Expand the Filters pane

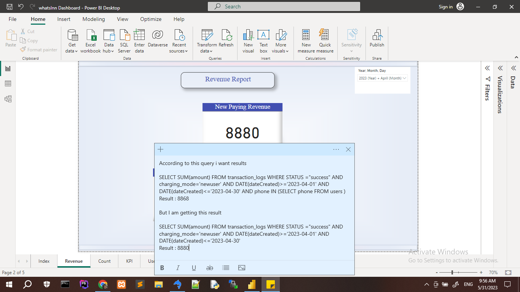(487, 68)
